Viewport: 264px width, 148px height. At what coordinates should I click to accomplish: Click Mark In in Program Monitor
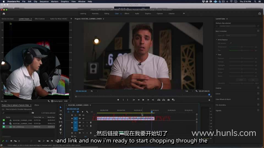pos(123,100)
